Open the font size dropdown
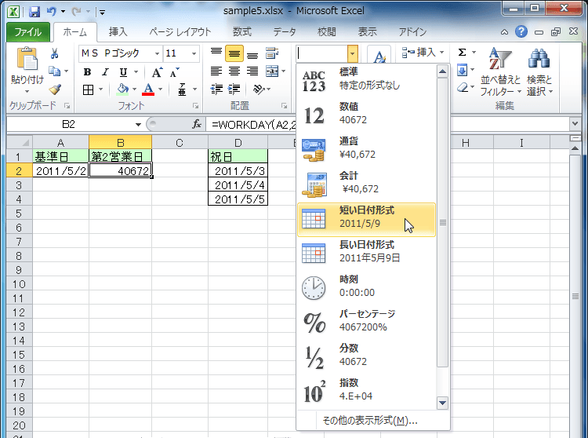 [x=194, y=53]
